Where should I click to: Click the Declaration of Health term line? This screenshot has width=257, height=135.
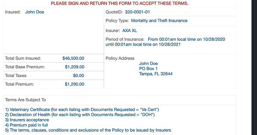[80, 115]
